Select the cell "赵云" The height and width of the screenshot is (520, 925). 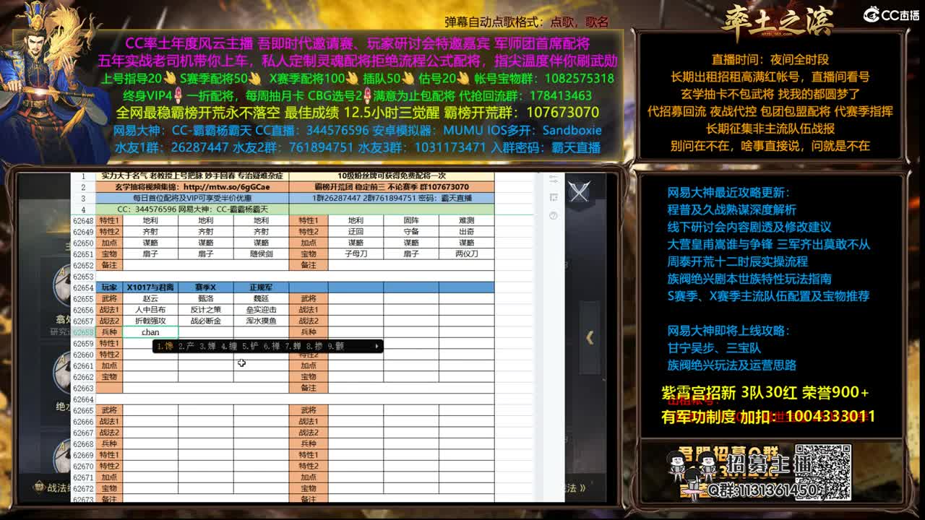click(150, 298)
